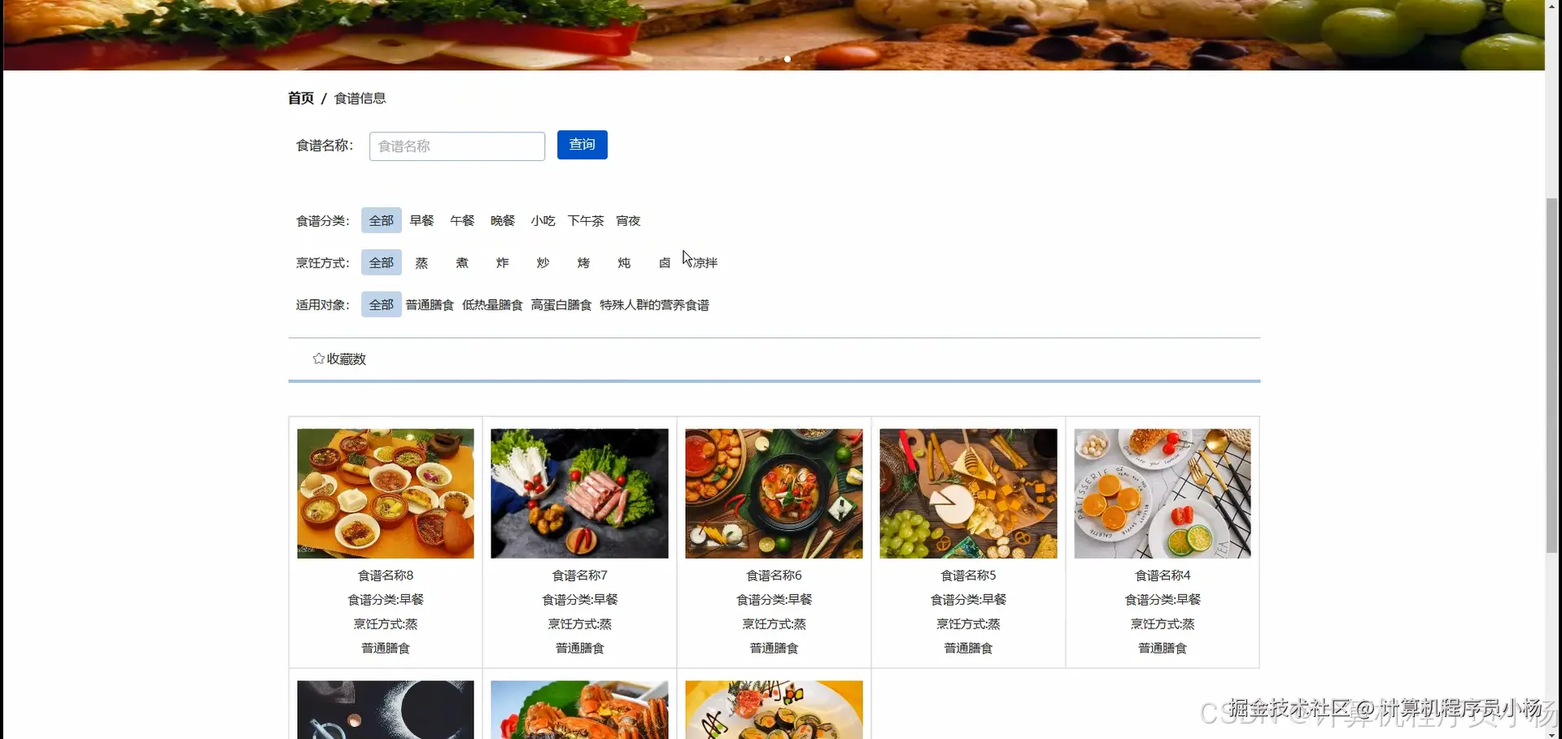Select the 宵夜 recipe category filter
The width and height of the screenshot is (1562, 739).
click(x=627, y=220)
